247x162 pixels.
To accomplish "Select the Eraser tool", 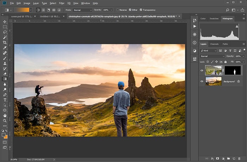I will coord(5,74).
